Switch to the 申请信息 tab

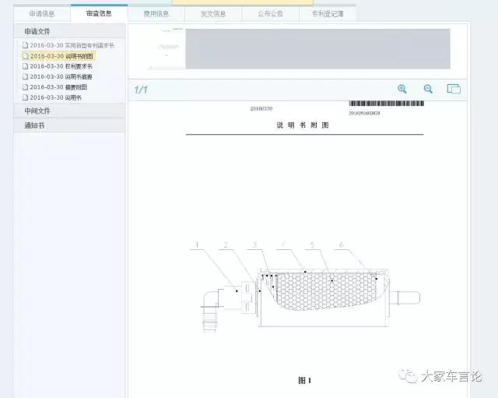[42, 14]
